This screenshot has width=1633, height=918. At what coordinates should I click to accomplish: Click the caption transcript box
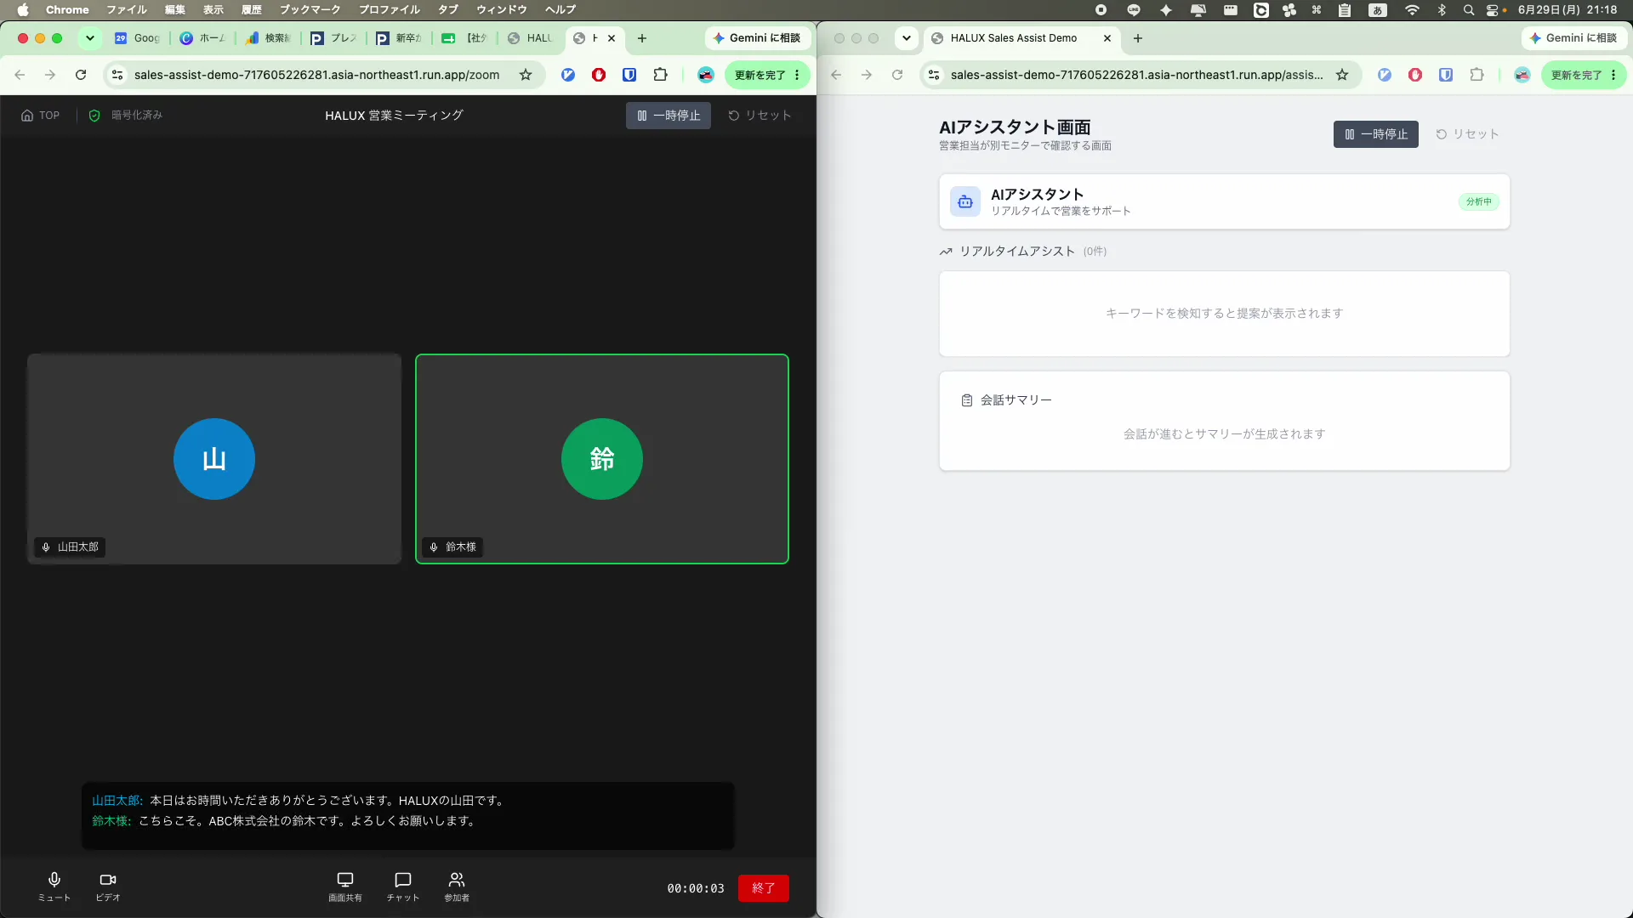click(408, 815)
